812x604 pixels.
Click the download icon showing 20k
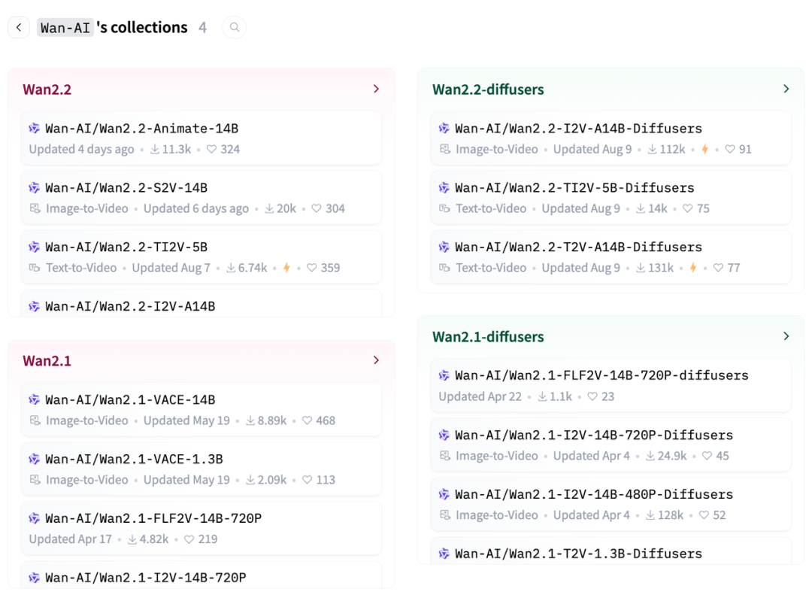(269, 208)
